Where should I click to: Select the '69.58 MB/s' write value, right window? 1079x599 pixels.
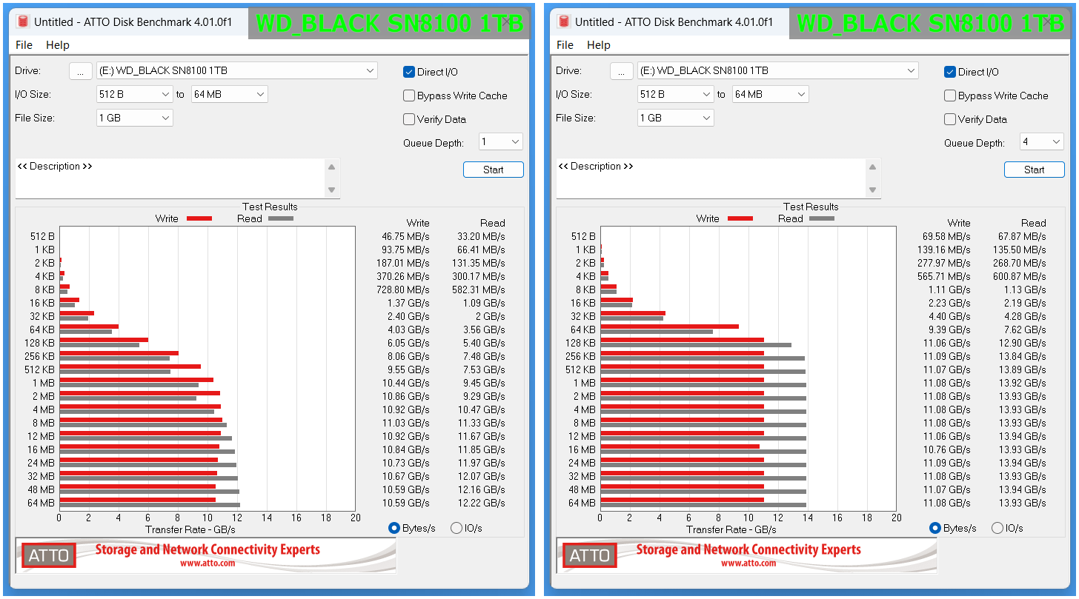pos(946,236)
